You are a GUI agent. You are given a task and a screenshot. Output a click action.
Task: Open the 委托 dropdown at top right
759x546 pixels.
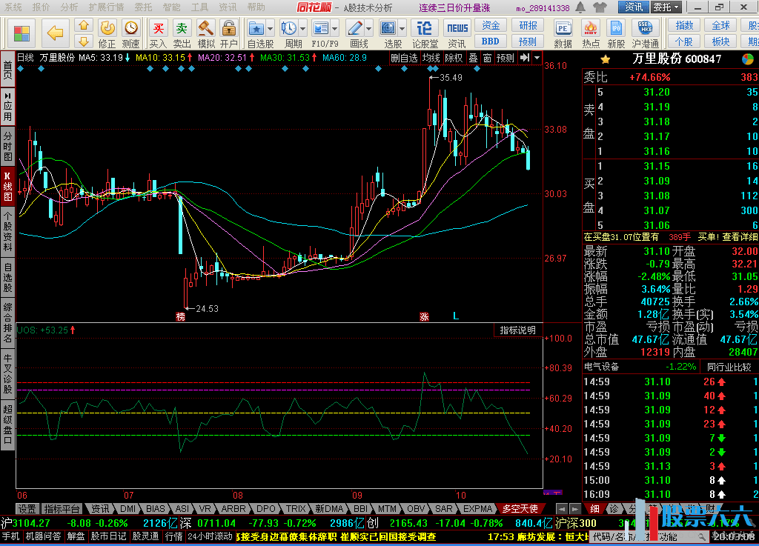pos(665,7)
